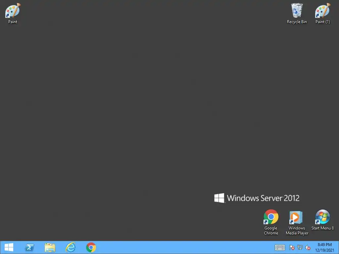Select the Recycle Bin desktop icon

(297, 13)
